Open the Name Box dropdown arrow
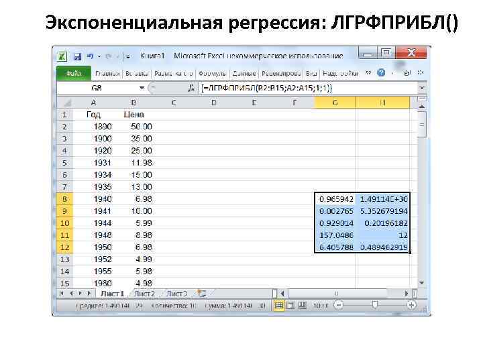Viewport: 483px width, 362px height. [142, 88]
